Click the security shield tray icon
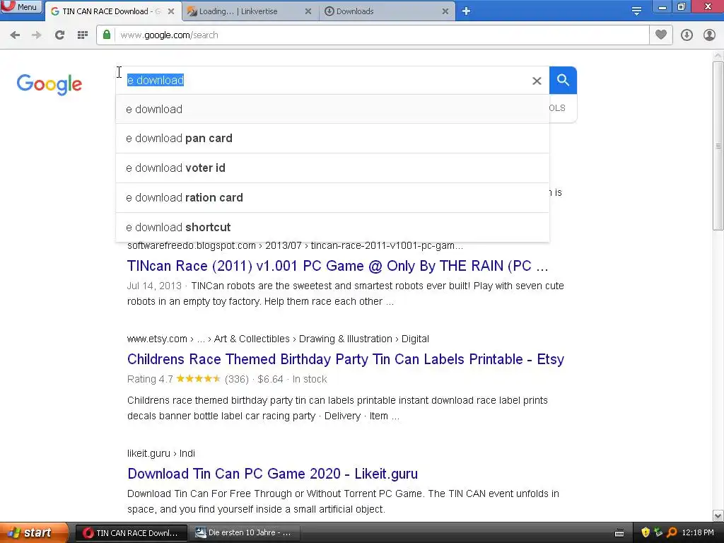The width and height of the screenshot is (724, 543). coord(646,533)
